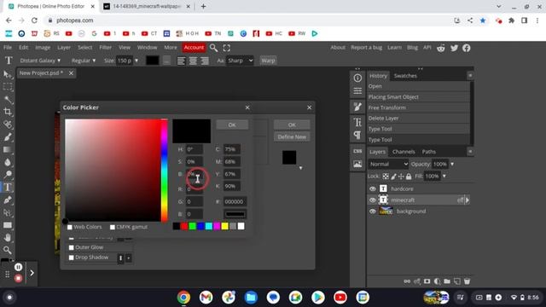This screenshot has height=307, width=546.
Task: Open the File menu
Action: pyautogui.click(x=8, y=48)
